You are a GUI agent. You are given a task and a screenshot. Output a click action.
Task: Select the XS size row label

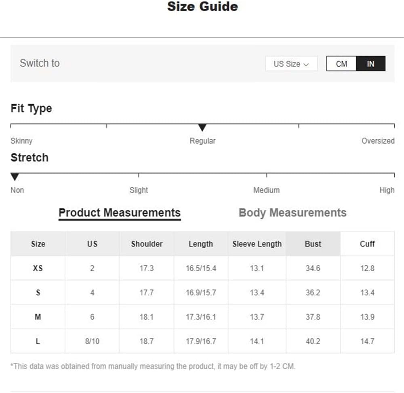38,268
